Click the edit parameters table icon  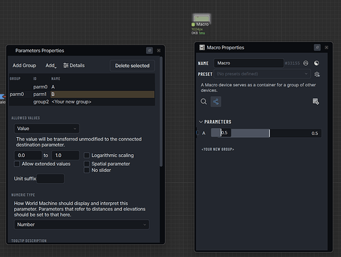[x=316, y=101]
